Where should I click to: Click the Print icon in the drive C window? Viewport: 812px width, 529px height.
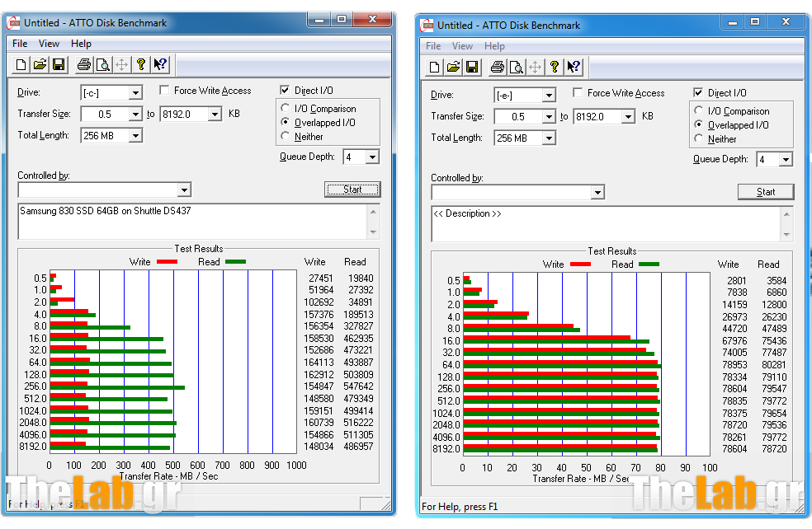[83, 64]
